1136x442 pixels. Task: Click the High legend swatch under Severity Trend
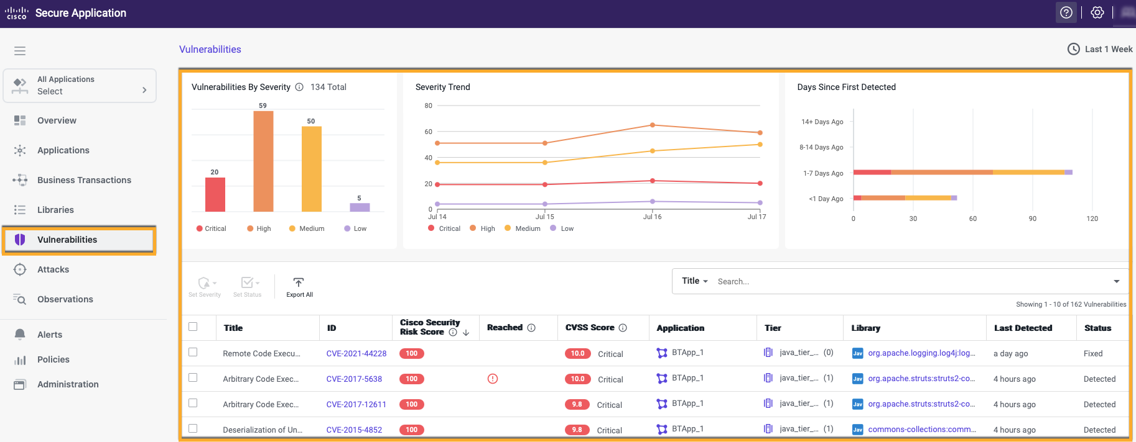click(x=473, y=228)
